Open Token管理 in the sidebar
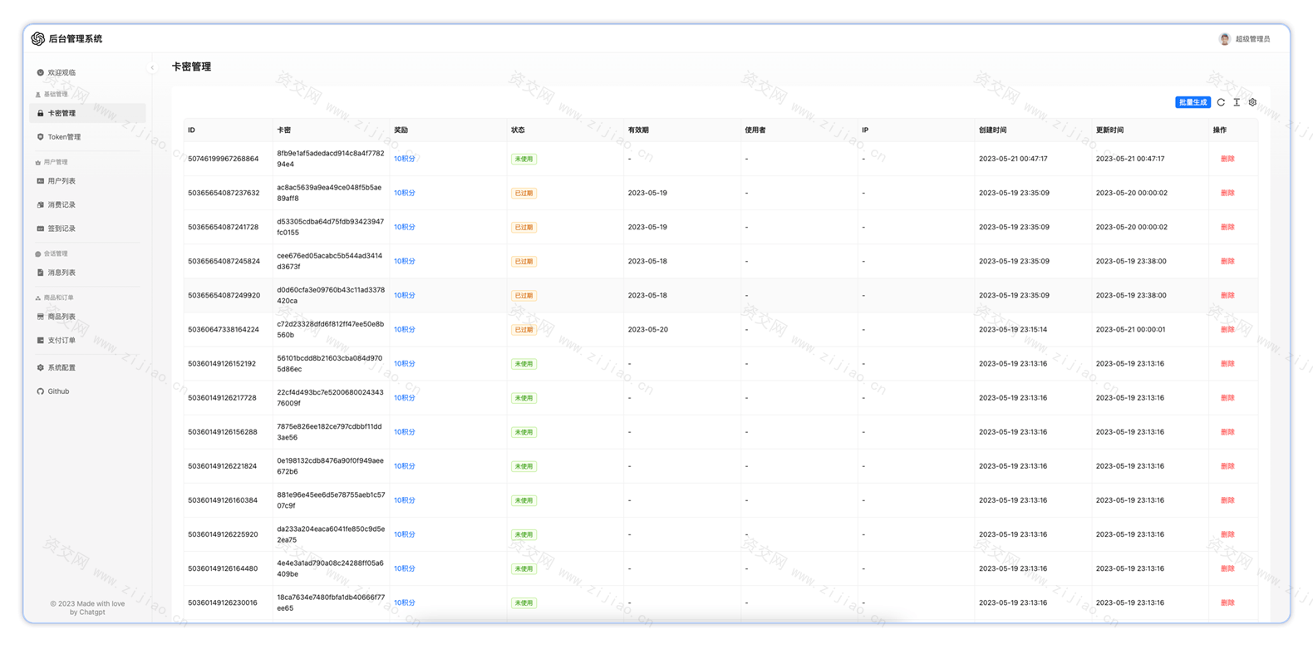Image resolution: width=1313 pixels, height=654 pixels. click(x=87, y=137)
